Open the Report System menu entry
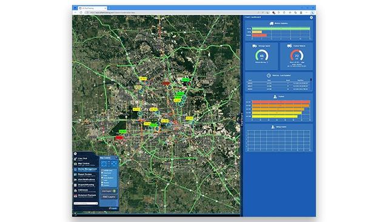388x222 pixels. click(85, 175)
